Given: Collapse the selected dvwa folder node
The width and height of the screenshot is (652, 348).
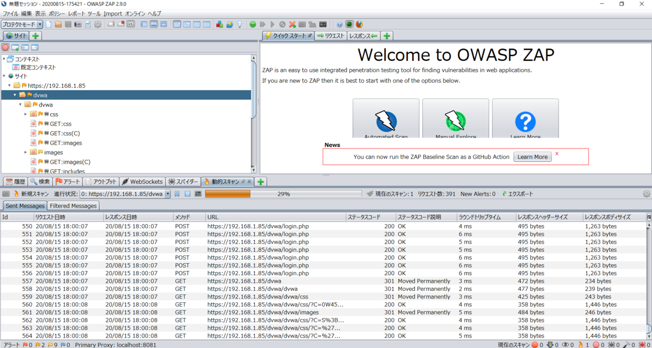Looking at the screenshot, I should 15,95.
